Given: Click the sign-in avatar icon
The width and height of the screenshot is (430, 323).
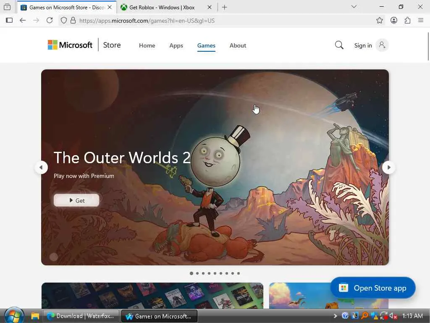Looking at the screenshot, I should pyautogui.click(x=382, y=45).
